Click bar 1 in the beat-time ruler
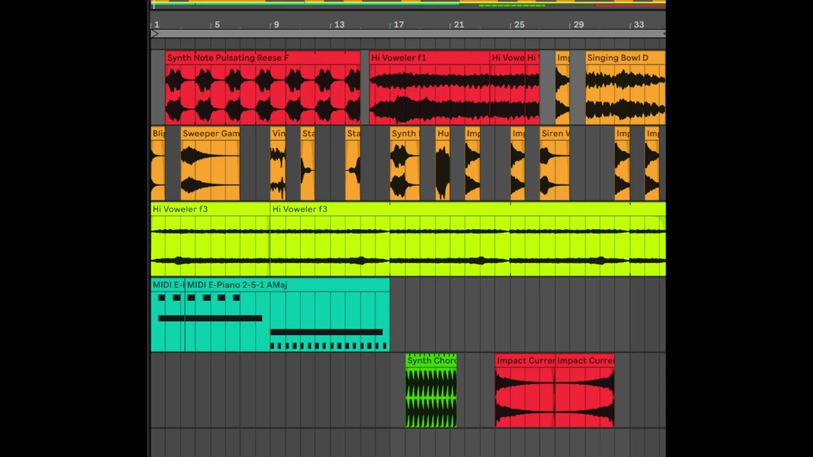Image resolution: width=813 pixels, height=457 pixels. pyautogui.click(x=156, y=25)
